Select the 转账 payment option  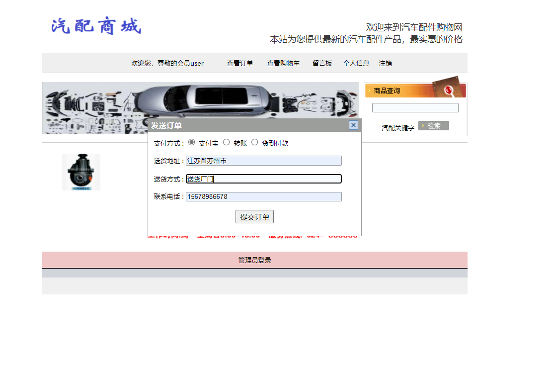click(x=227, y=142)
